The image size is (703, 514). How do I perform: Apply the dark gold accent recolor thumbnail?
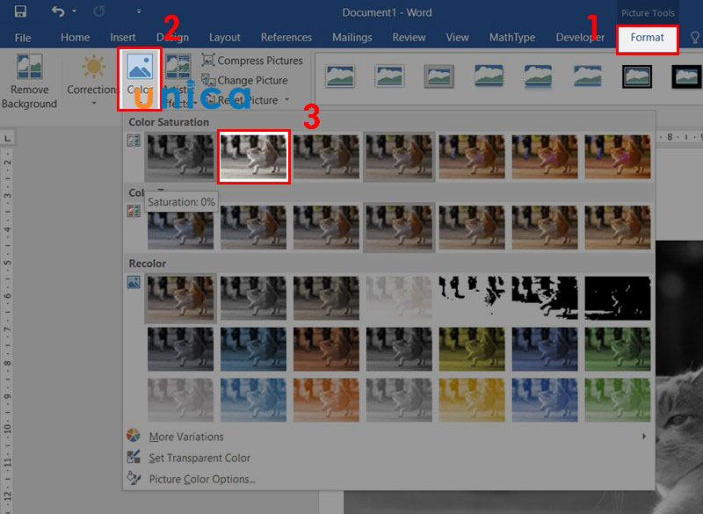[x=472, y=349]
